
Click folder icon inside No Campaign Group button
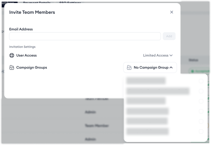click(129, 67)
